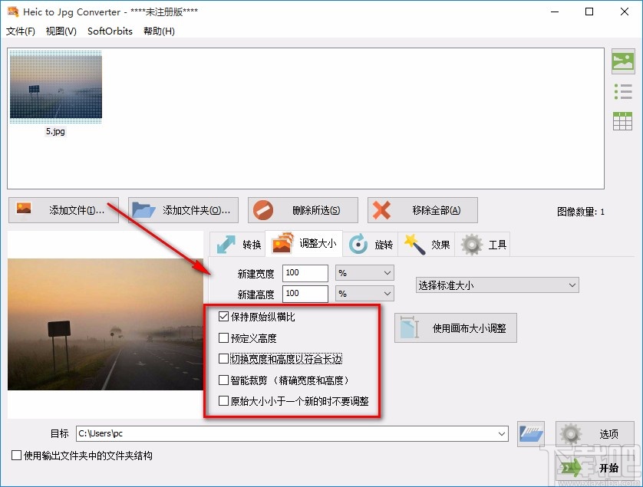Select the 5.jpg image thumbnail
The image size is (643, 487).
tap(55, 86)
